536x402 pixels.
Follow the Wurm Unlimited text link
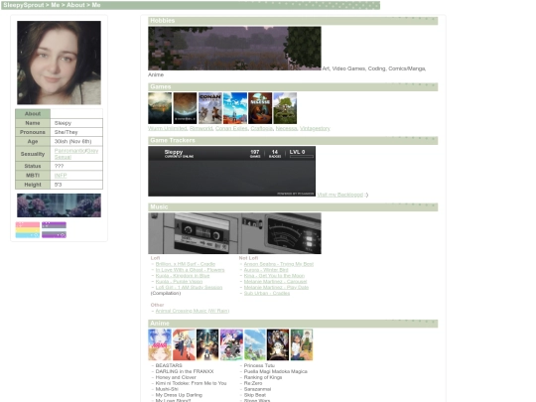click(x=168, y=128)
